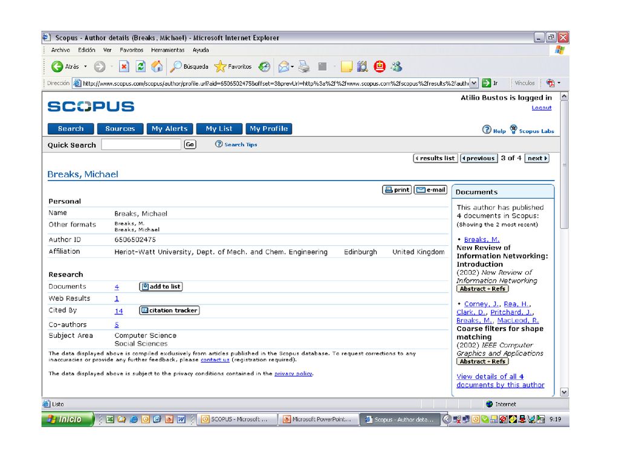
Task: Open the Inicio start button
Action: point(68,419)
